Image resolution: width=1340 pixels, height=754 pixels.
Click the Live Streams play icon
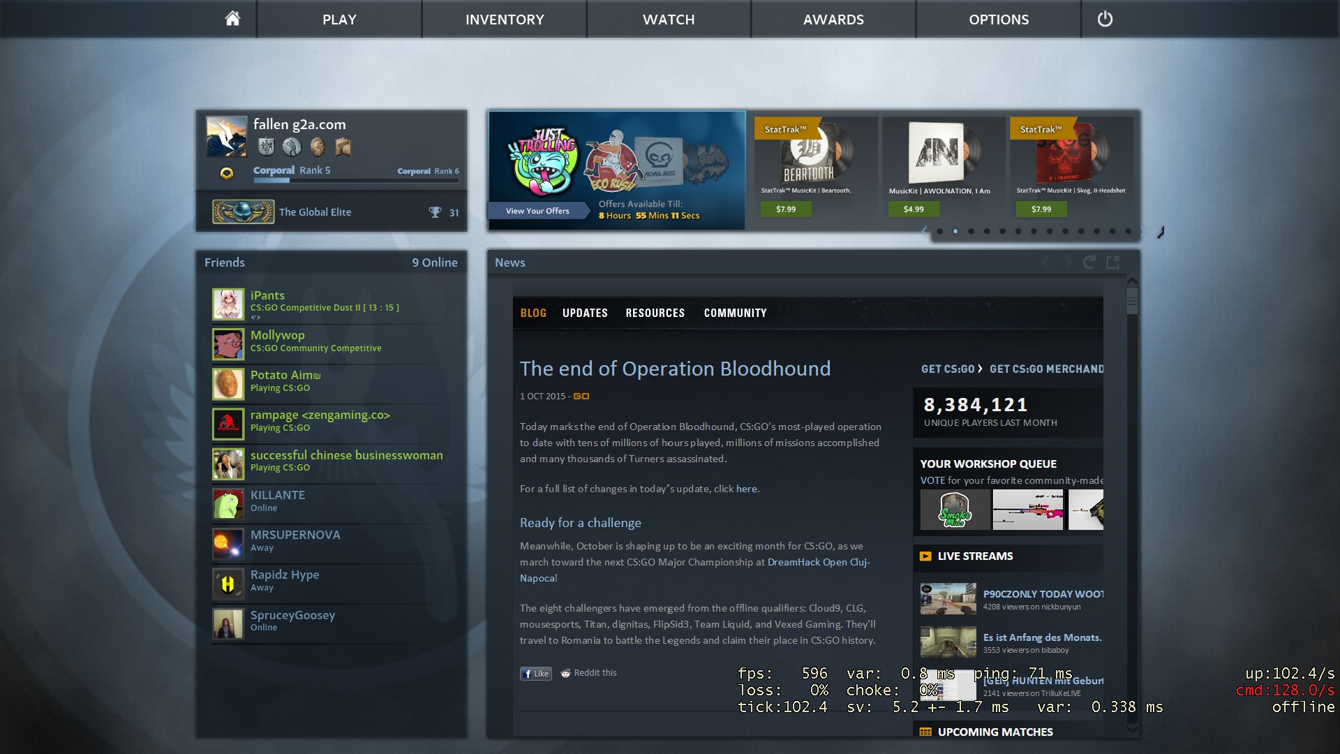click(925, 556)
